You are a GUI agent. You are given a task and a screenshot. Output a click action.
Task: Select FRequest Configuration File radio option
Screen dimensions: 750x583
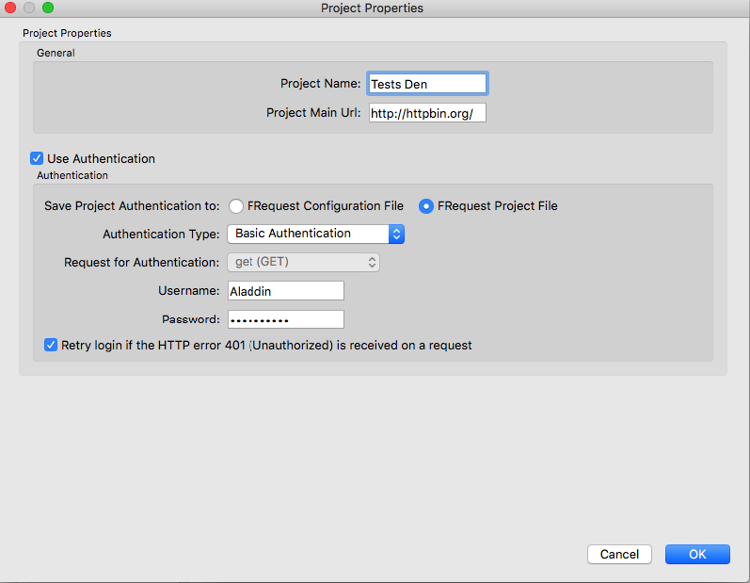pos(236,206)
